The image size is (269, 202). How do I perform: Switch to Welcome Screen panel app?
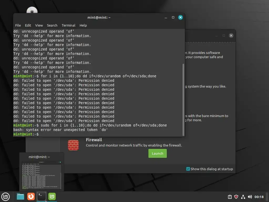coord(52,196)
